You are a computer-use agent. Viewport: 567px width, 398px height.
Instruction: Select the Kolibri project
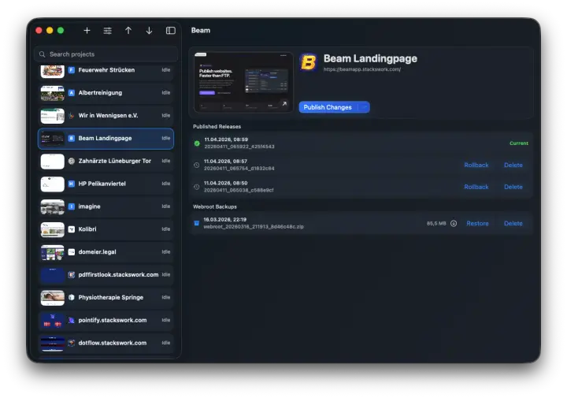point(106,230)
